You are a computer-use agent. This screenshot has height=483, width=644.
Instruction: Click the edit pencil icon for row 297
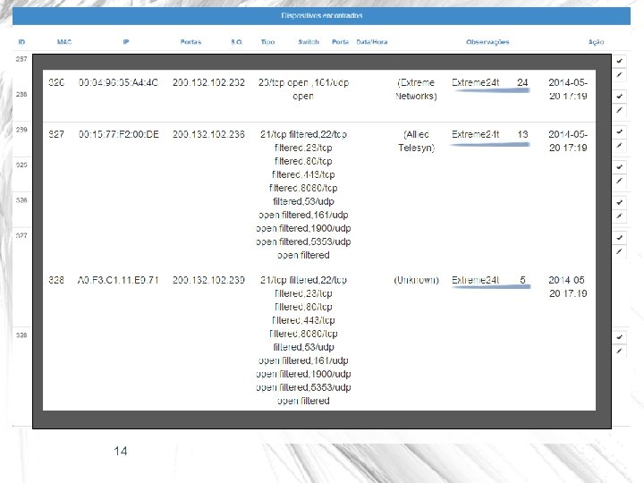619,75
